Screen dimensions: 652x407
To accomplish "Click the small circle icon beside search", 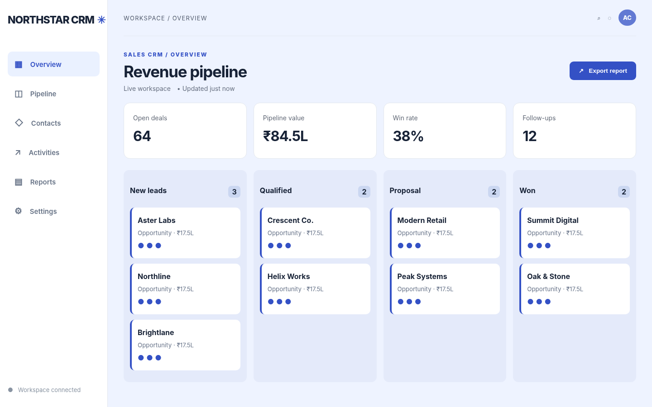I will pyautogui.click(x=609, y=18).
